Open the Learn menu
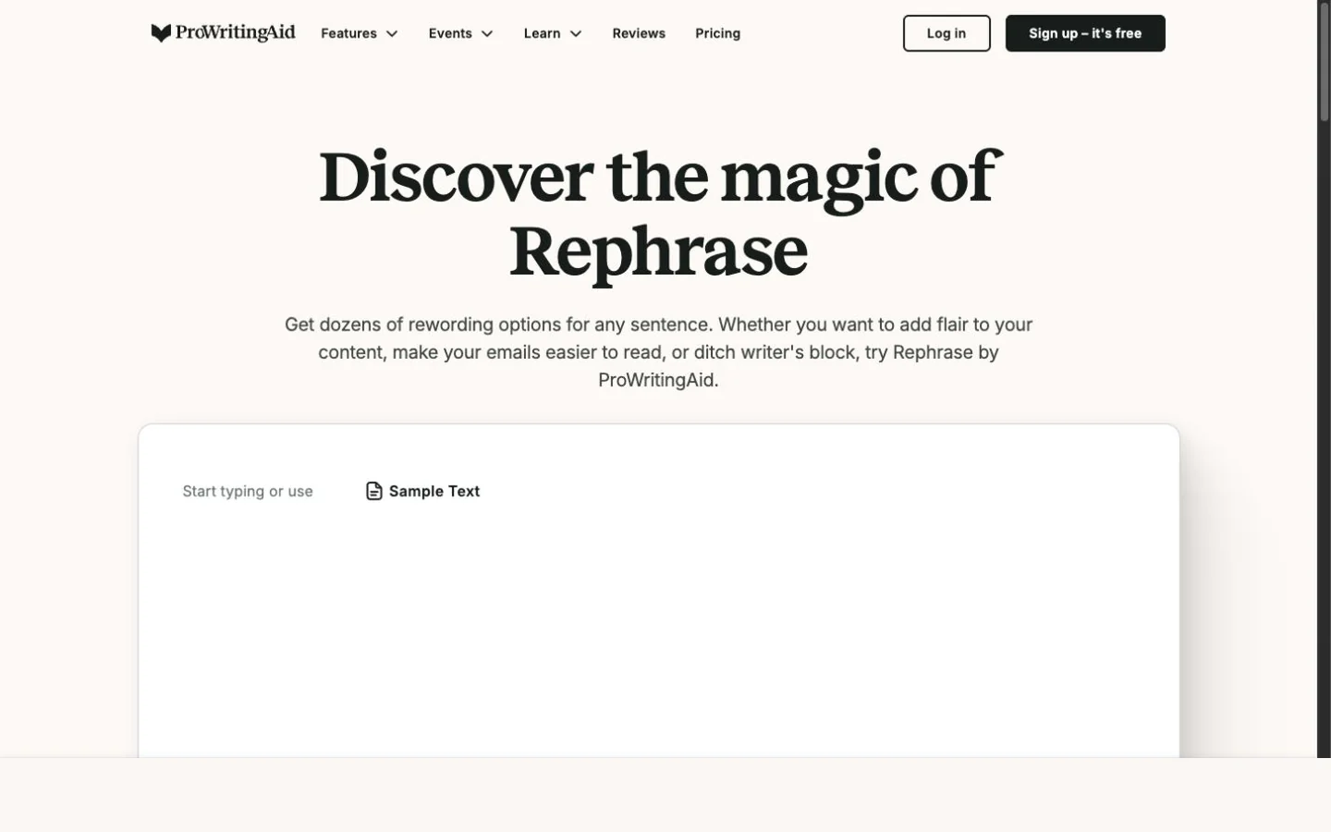This screenshot has width=1331, height=832. pyautogui.click(x=553, y=33)
